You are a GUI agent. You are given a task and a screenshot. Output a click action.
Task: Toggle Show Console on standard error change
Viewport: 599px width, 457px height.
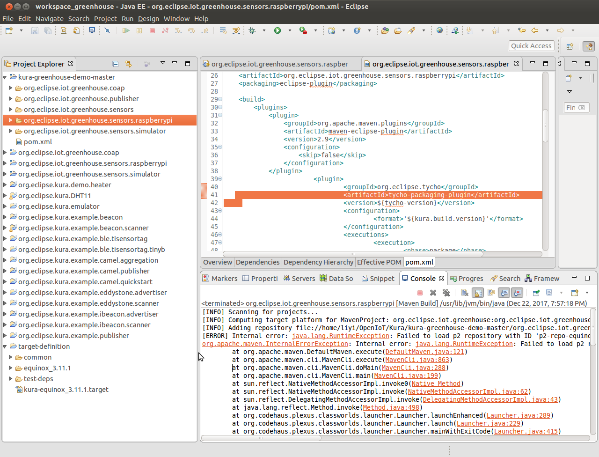point(517,293)
